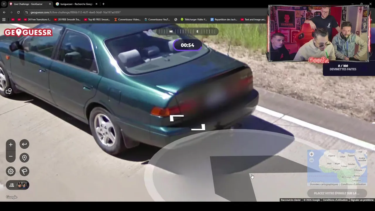Zoom out the street view with minus
Image resolution: width=375 pixels, height=211 pixels.
pos(11,156)
